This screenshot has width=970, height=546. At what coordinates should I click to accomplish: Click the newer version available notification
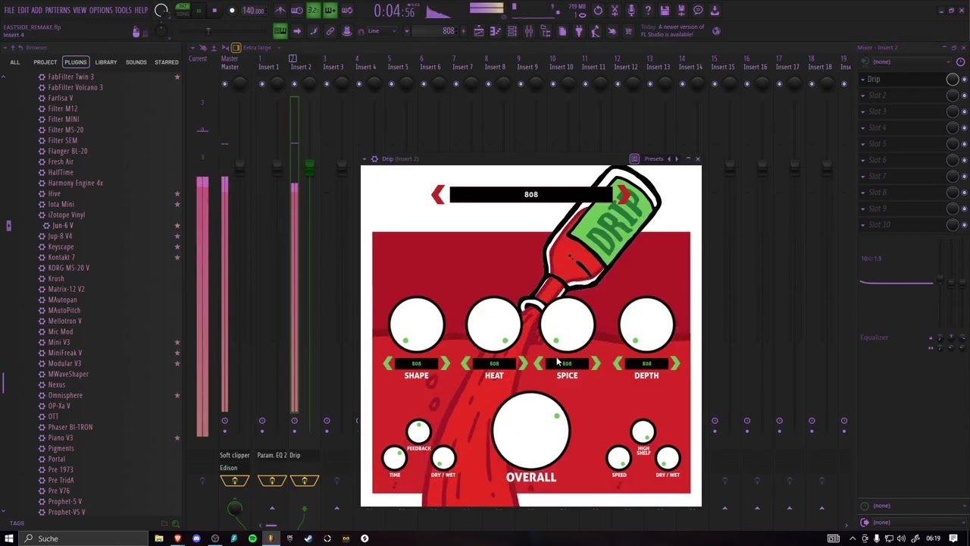(x=672, y=30)
